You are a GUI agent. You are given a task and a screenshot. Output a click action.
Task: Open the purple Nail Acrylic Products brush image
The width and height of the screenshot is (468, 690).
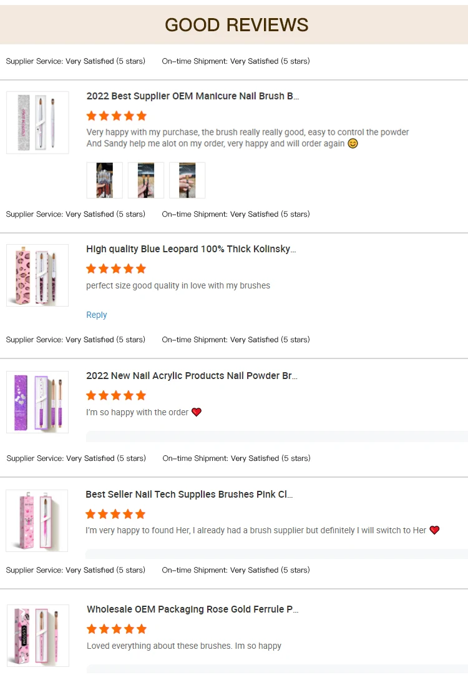37,402
